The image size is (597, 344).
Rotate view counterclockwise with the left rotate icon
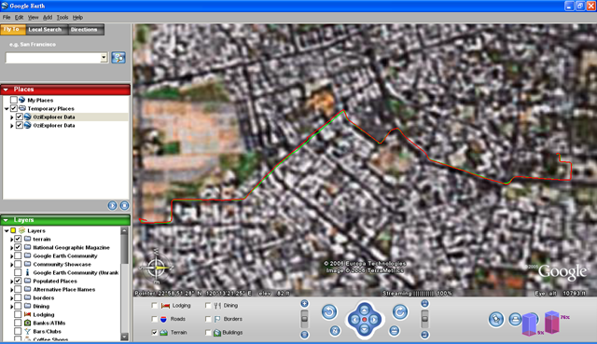[329, 312]
